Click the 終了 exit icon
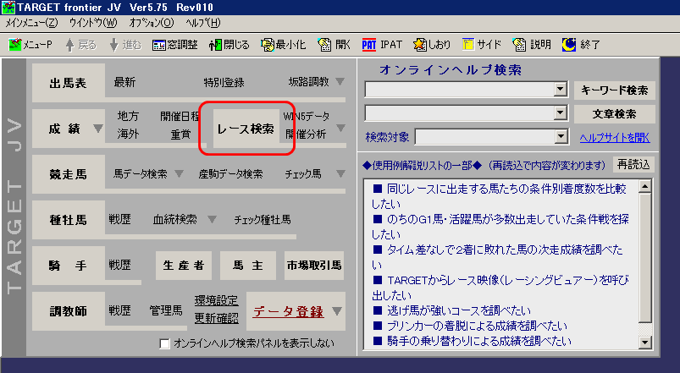Image resolution: width=680 pixels, height=373 pixels. [x=569, y=44]
